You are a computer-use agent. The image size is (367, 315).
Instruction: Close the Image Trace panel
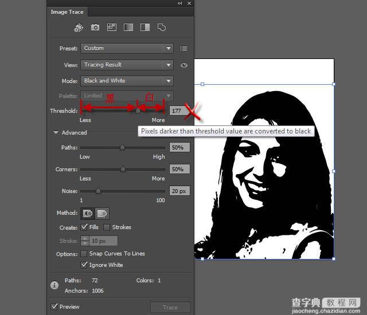coord(189,3)
